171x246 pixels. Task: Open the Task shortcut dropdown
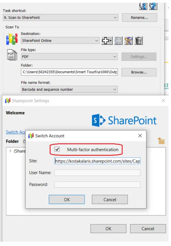click(60, 18)
